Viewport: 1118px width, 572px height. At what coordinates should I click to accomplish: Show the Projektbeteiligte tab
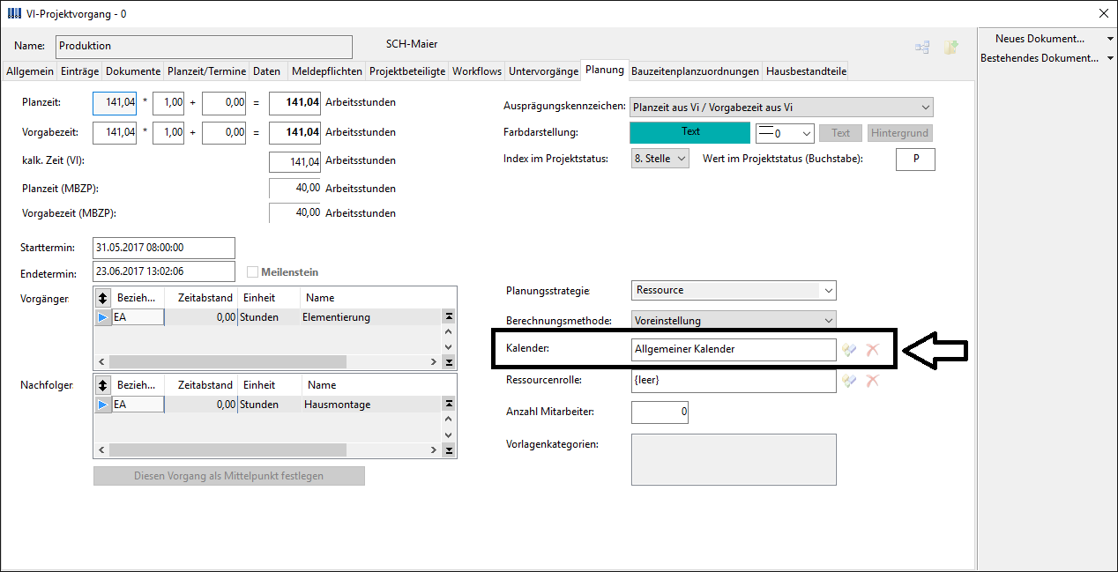(407, 71)
